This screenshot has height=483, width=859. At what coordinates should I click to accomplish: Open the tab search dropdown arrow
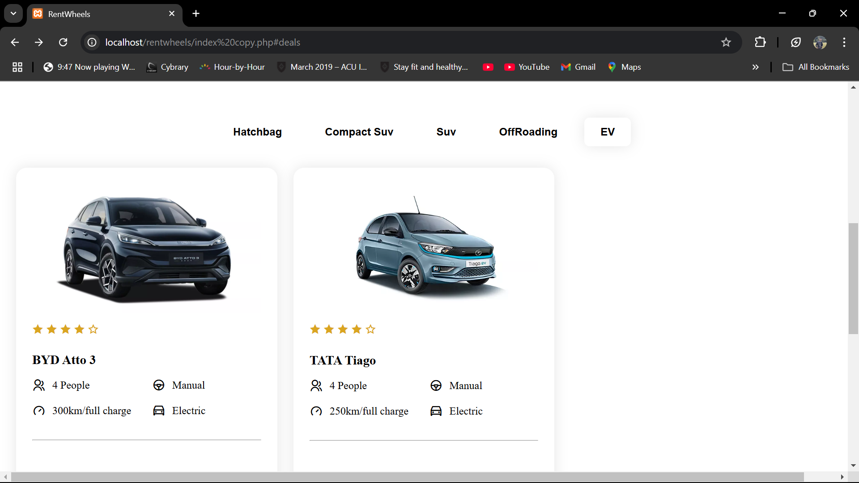click(x=13, y=13)
